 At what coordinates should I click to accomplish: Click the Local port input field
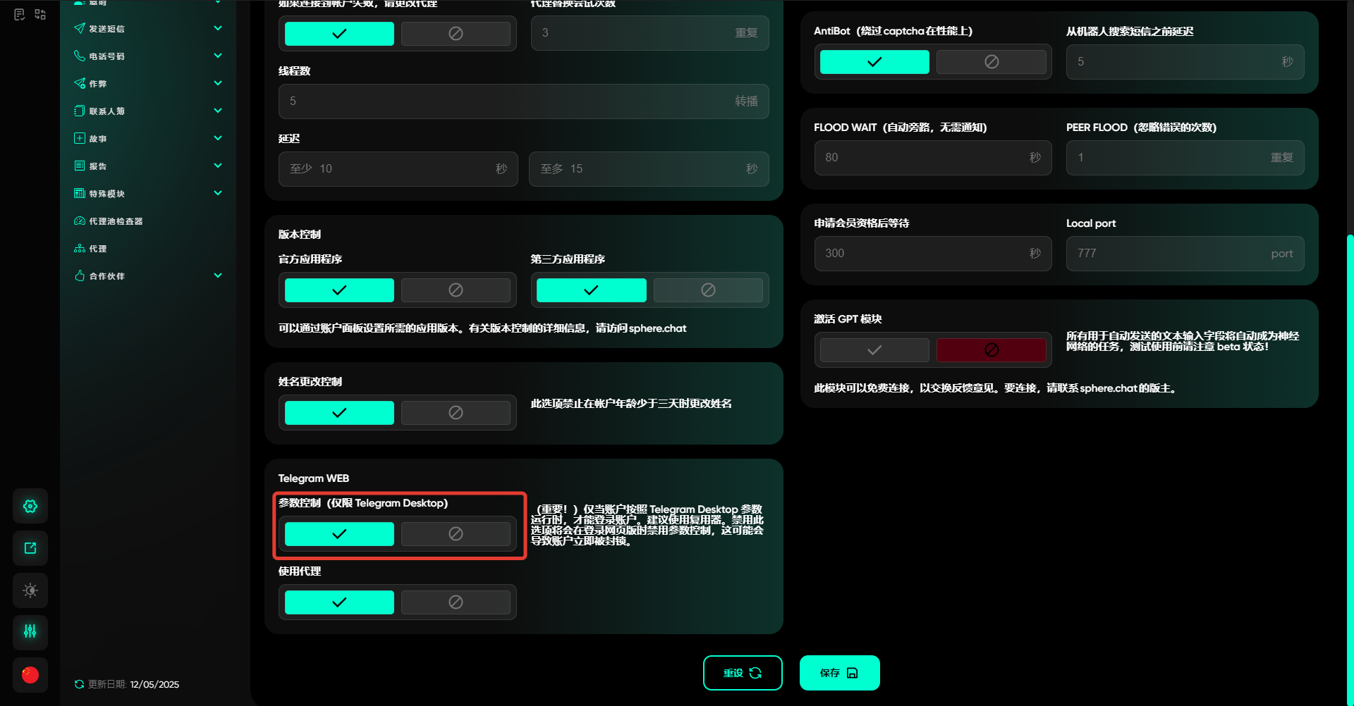(1171, 254)
